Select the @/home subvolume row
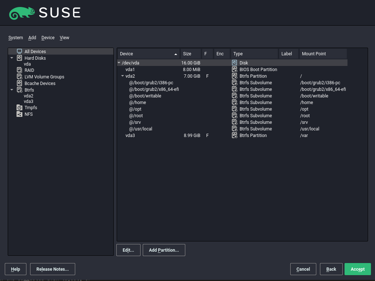This screenshot has height=281, width=375. click(138, 103)
